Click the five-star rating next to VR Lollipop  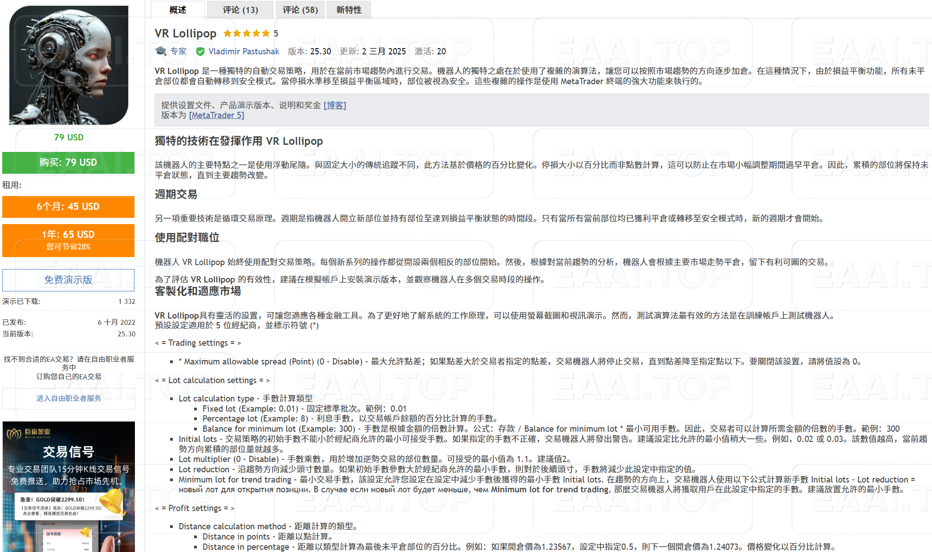pyautogui.click(x=246, y=33)
